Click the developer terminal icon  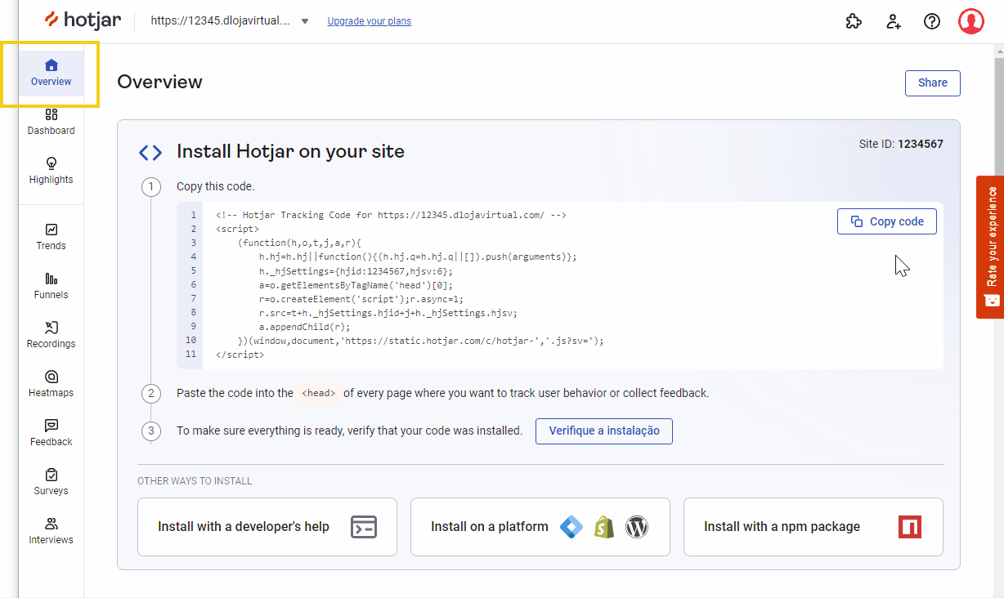click(364, 527)
